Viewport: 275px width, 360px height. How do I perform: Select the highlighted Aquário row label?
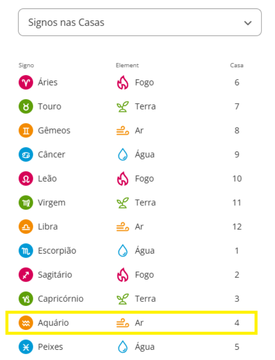point(53,323)
